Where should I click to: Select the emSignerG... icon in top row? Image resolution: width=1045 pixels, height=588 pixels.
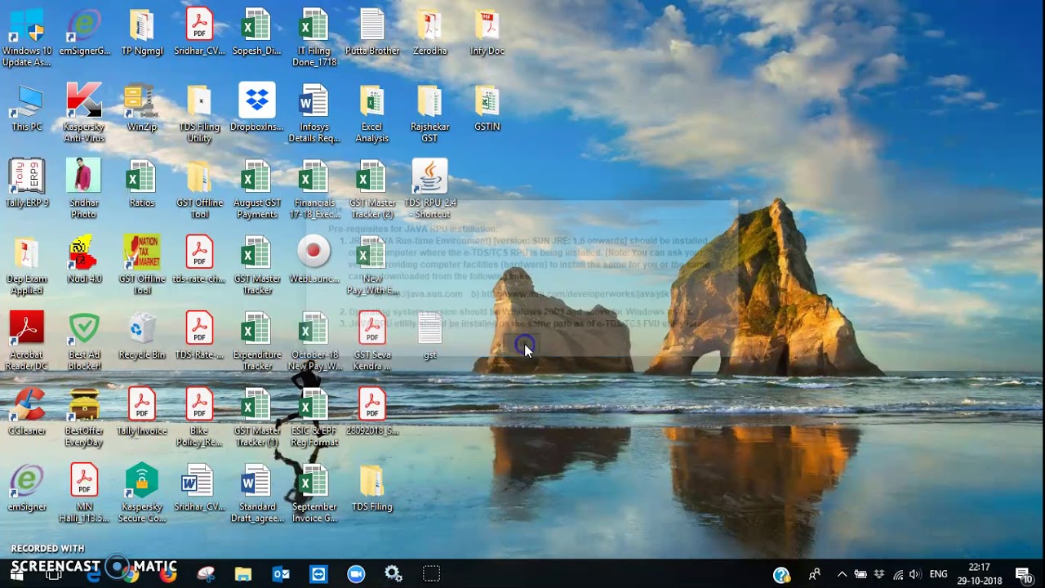tap(84, 31)
